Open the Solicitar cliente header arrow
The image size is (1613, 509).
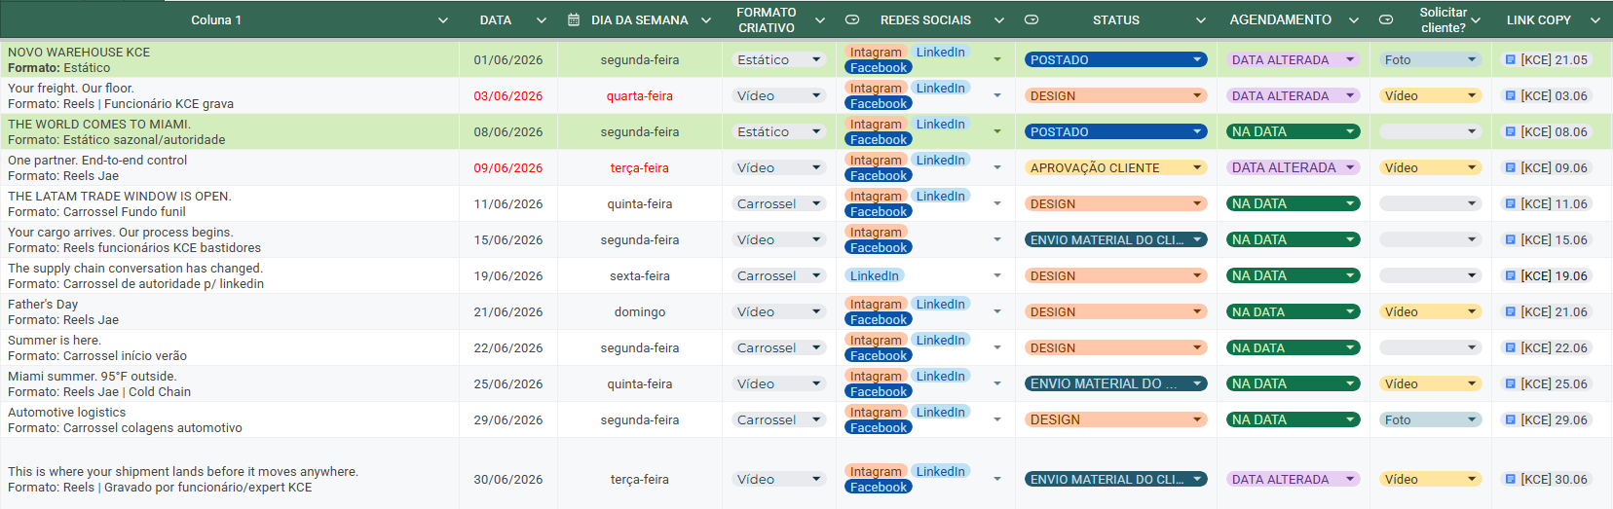(1476, 19)
